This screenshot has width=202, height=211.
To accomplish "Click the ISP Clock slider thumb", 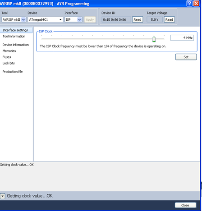I will coord(154,39).
